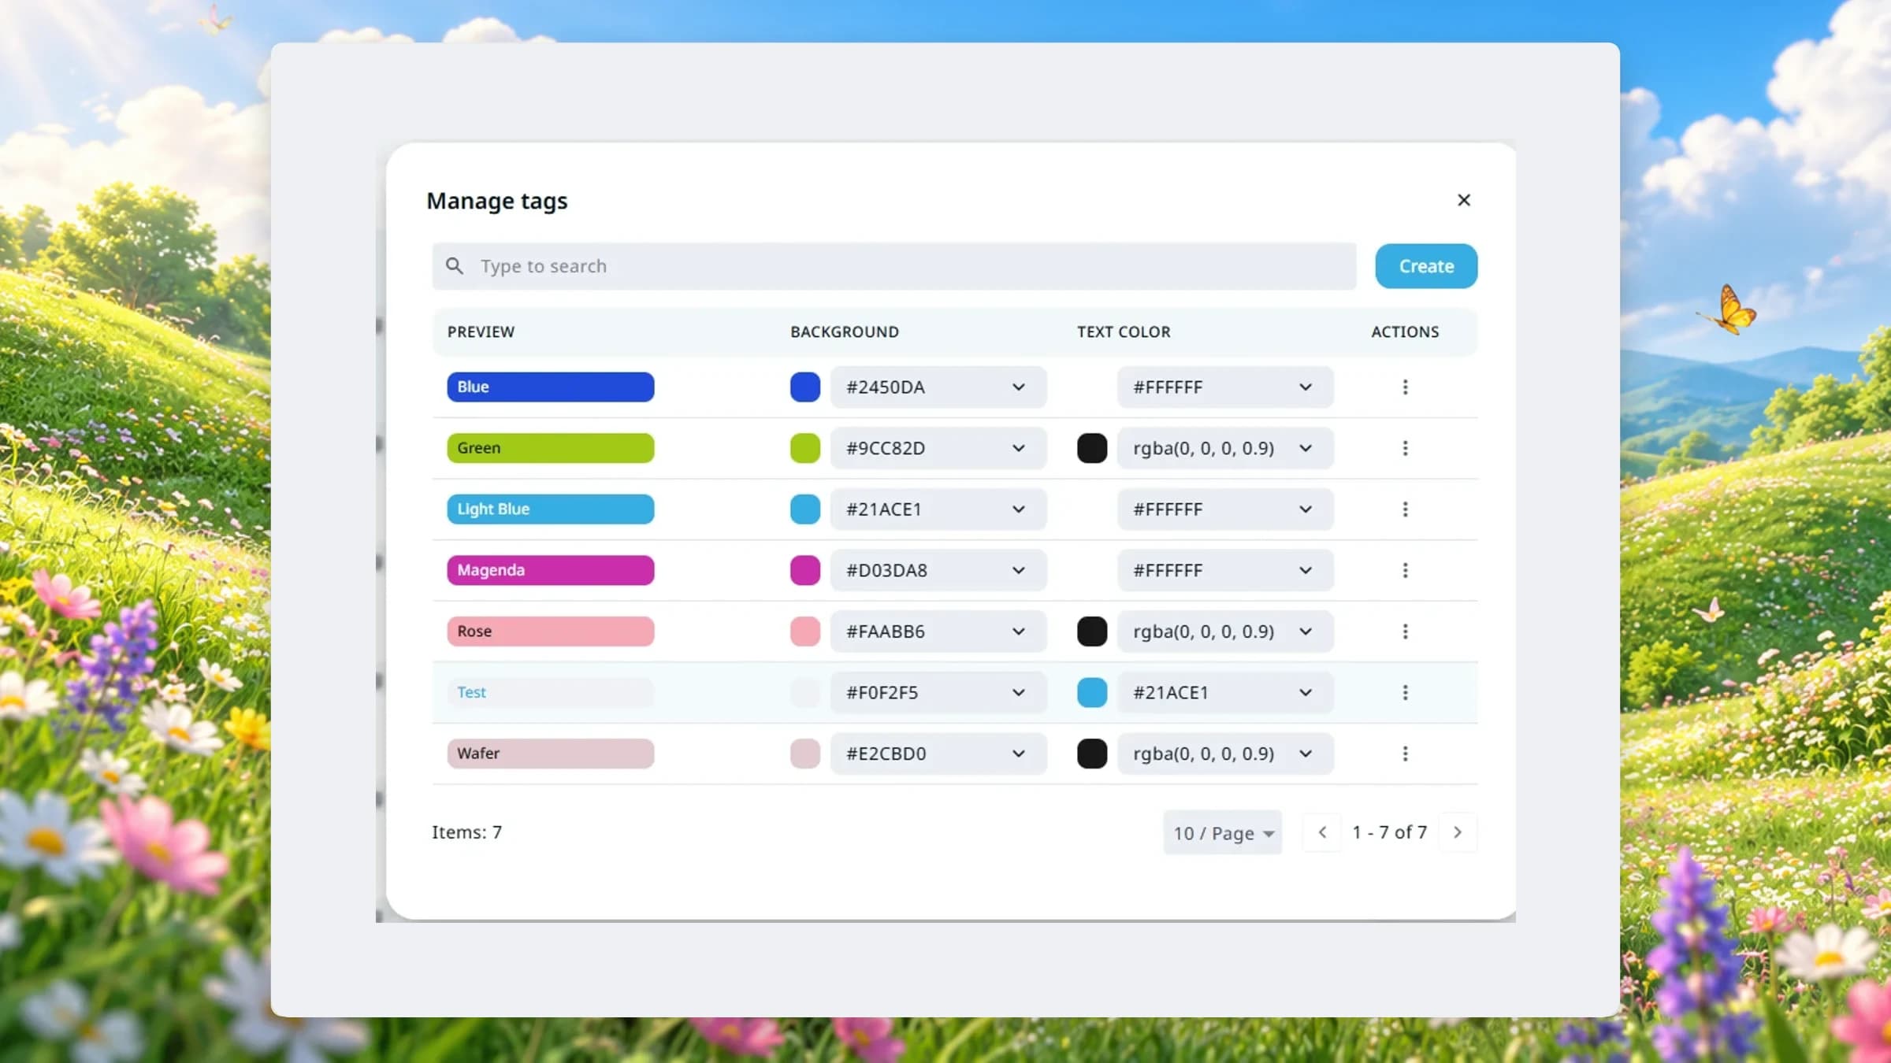Click the black text color swatch for Green
Screen dimensions: 1891x1063
pos(1092,448)
